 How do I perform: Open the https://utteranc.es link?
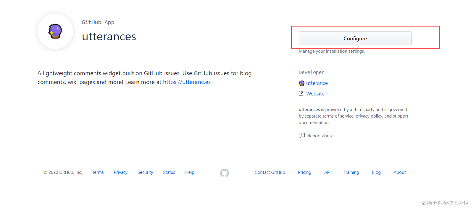tap(187, 82)
